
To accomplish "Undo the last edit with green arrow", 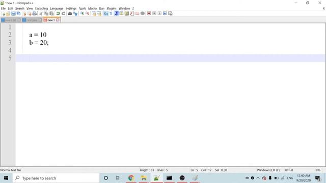I will (58, 14).
